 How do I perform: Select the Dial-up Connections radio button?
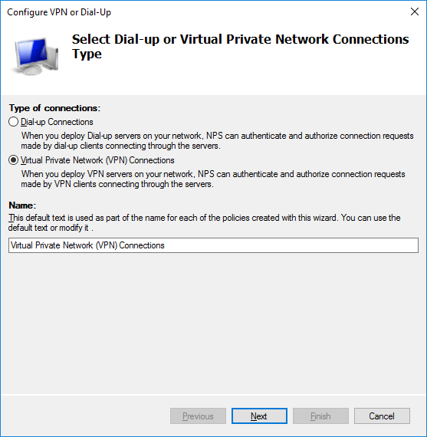coord(13,122)
